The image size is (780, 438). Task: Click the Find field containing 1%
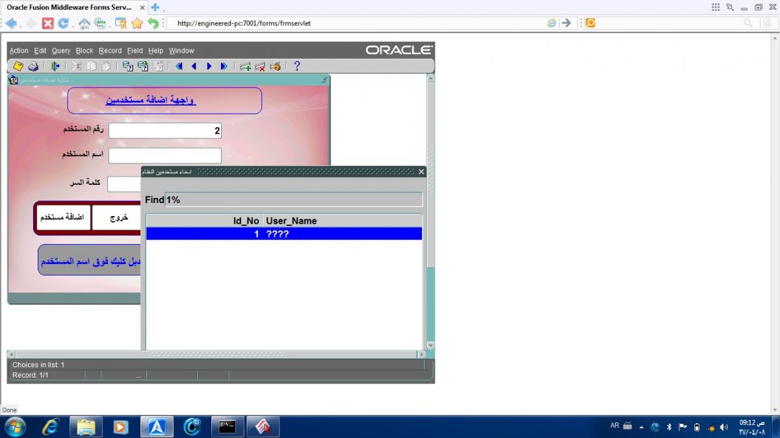coord(294,200)
